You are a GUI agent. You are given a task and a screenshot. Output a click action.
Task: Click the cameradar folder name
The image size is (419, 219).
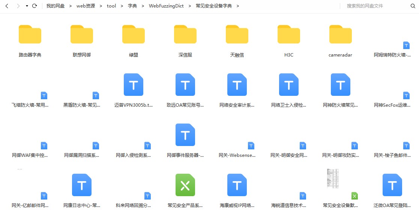(x=341, y=55)
